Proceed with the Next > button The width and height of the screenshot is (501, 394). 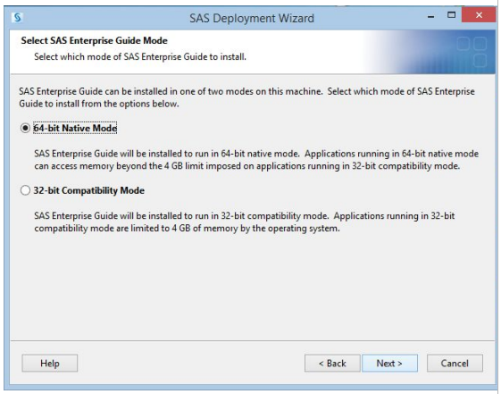point(389,364)
